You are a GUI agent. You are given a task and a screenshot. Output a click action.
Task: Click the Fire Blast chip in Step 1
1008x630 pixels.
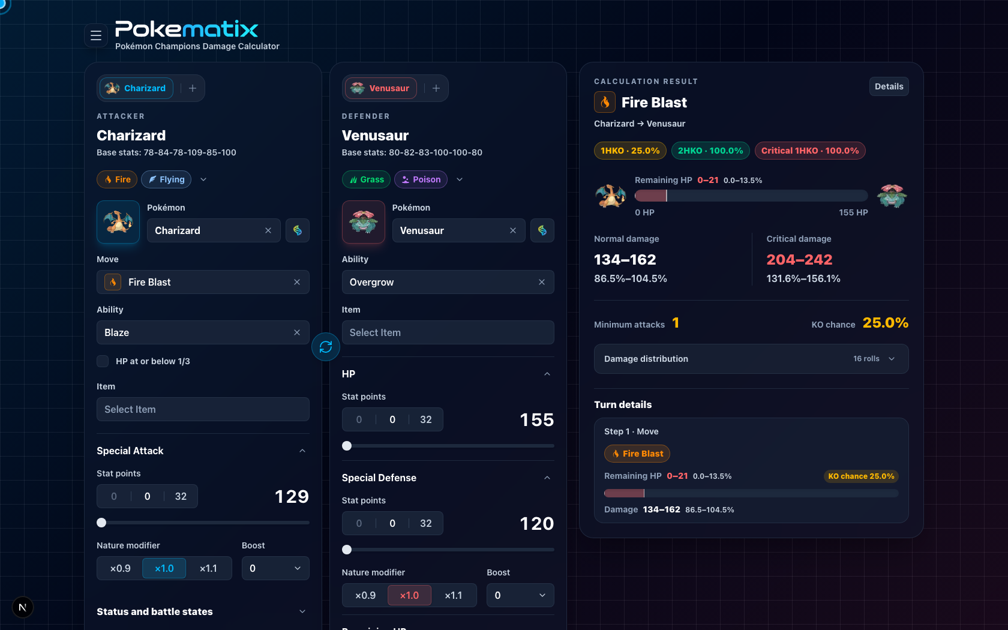pyautogui.click(x=637, y=454)
